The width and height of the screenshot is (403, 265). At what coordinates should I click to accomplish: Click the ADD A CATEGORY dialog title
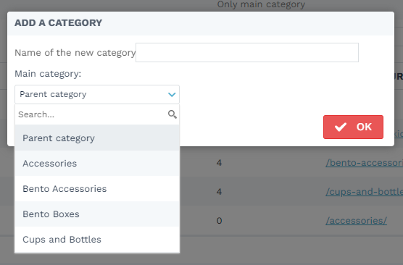click(58, 23)
